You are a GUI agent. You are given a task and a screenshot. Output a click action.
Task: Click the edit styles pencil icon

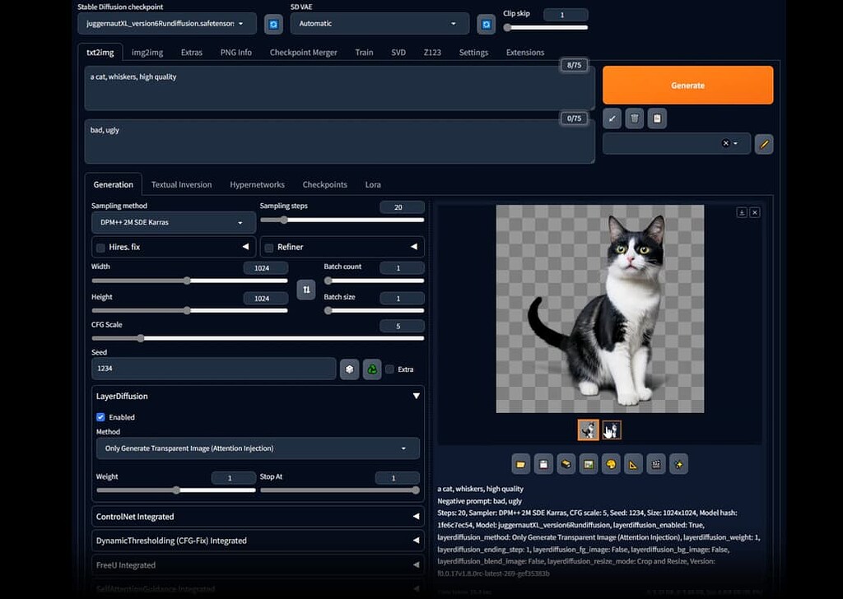coord(763,144)
